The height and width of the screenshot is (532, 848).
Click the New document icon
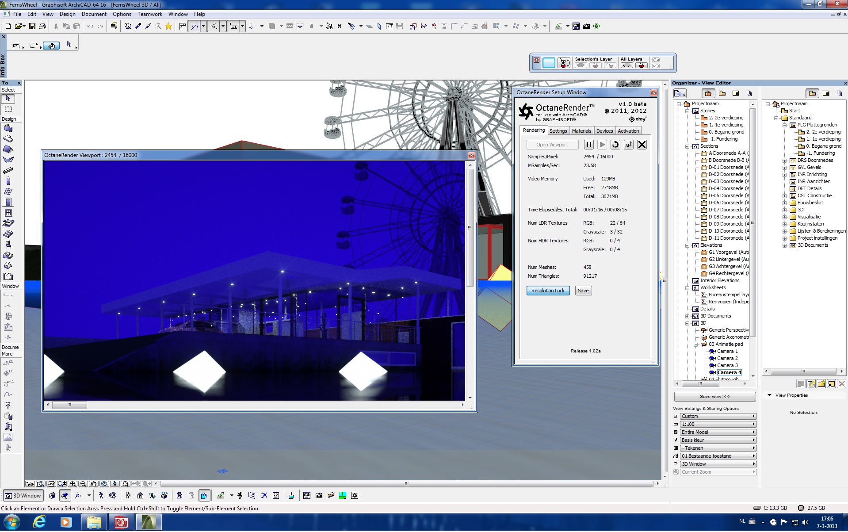tap(8, 26)
